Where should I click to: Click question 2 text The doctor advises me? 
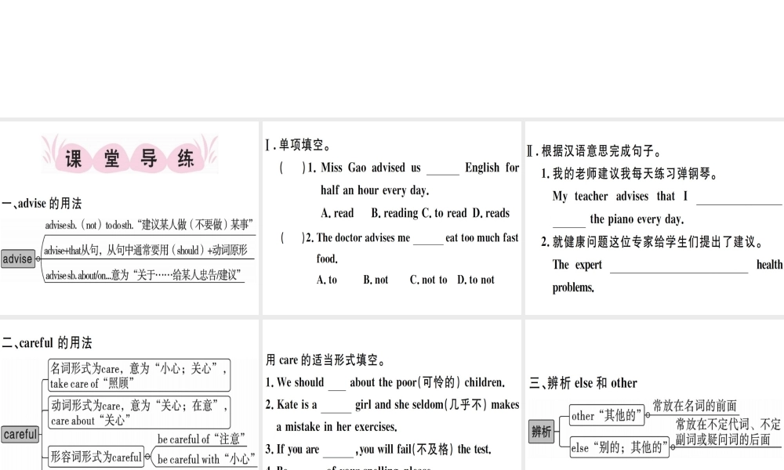[x=363, y=238]
